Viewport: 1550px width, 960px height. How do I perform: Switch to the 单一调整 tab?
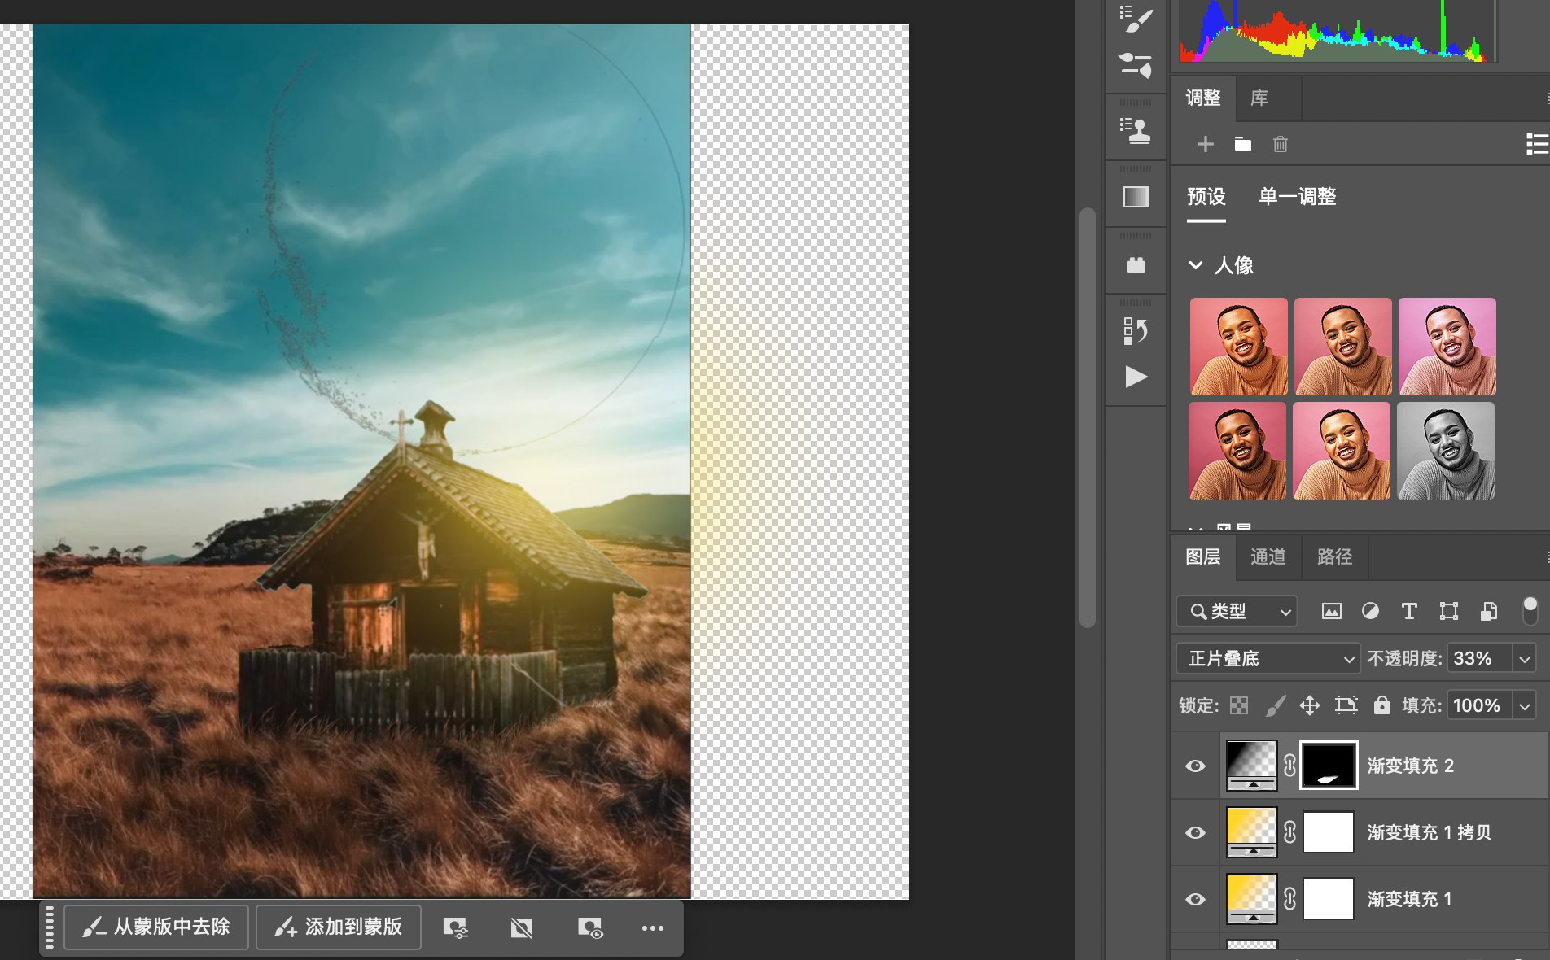[x=1297, y=196]
